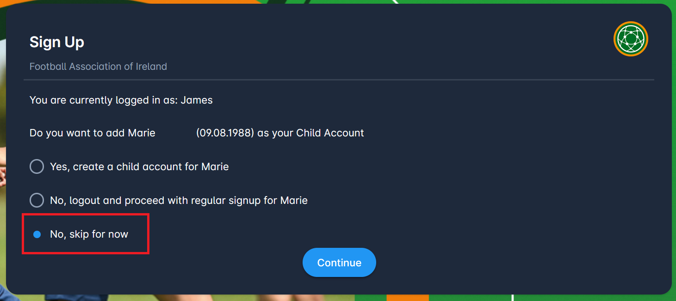Click the 'Child Account' text in the question
The image size is (676, 301).
[x=330, y=133]
